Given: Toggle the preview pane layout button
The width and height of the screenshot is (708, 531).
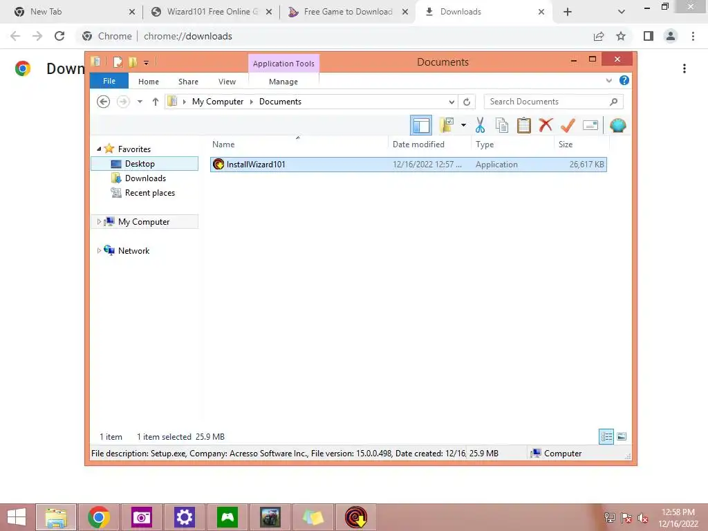Looking at the screenshot, I should pos(421,125).
